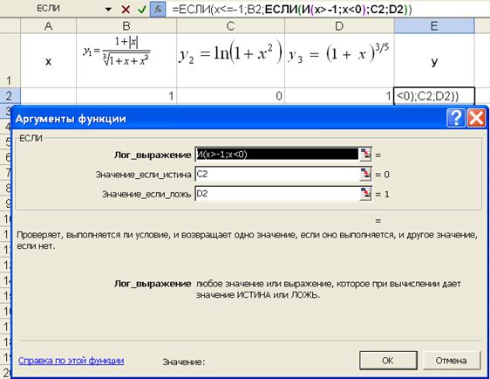The image size is (490, 379).
Task: Close the Аргументы функции dialog
Action: pyautogui.click(x=476, y=118)
